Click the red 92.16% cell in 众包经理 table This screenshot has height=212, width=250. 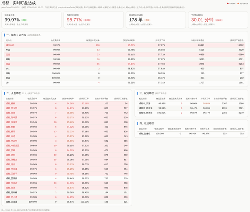[x=85, y=103]
